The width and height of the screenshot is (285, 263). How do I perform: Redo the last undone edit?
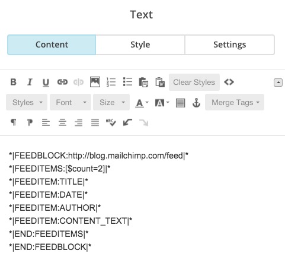143,123
